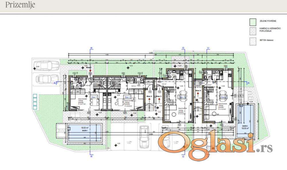Click the car parked below Stan 3
This screenshot has width=287, height=170.
pos(143,137)
